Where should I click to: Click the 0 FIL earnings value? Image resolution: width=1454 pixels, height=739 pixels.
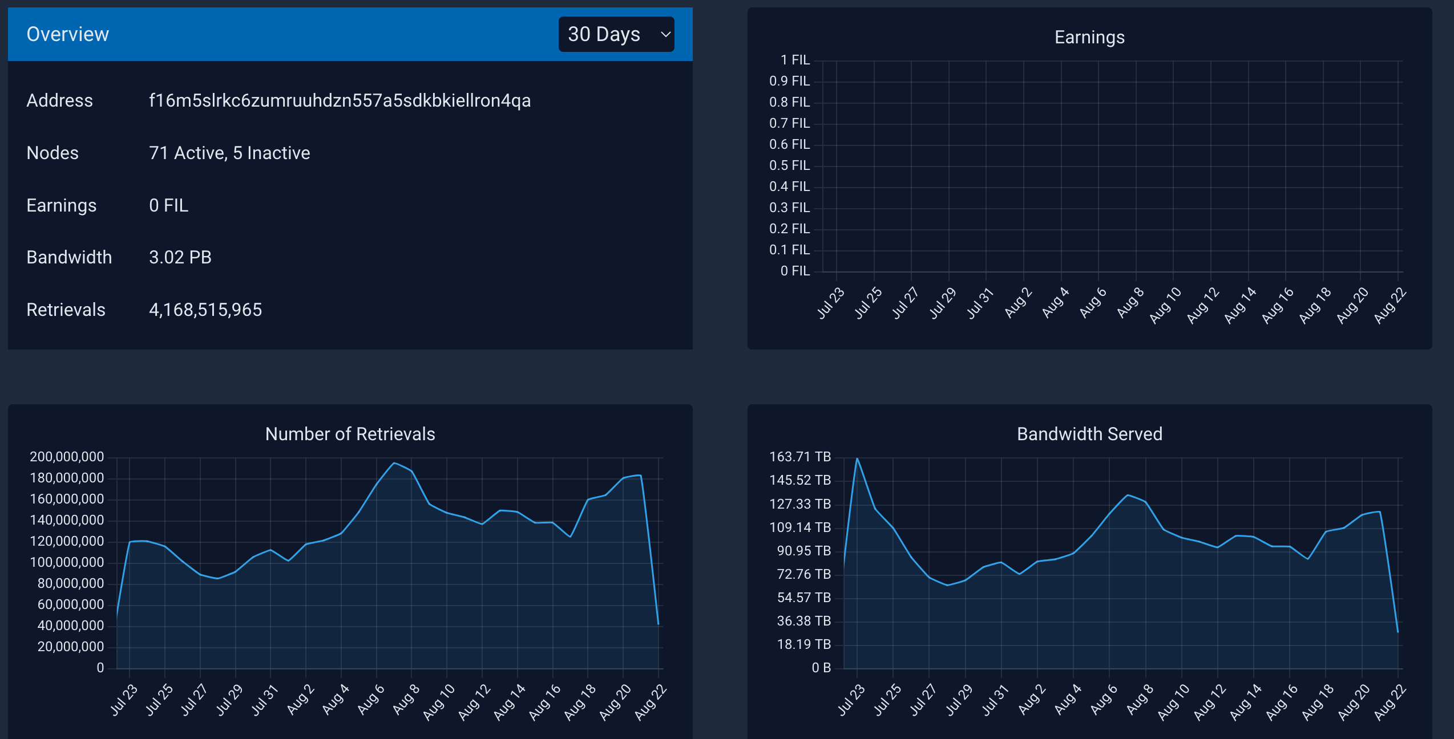coord(168,205)
